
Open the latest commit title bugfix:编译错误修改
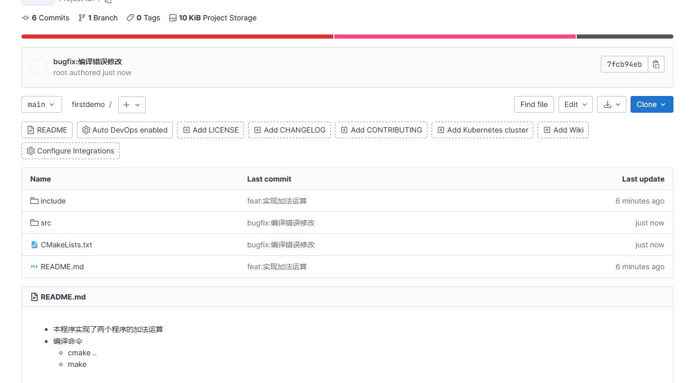pos(88,62)
